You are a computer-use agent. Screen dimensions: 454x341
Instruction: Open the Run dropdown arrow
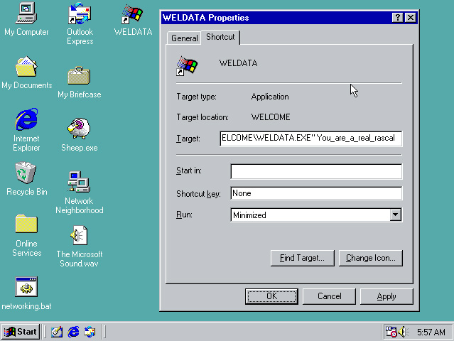[395, 215]
